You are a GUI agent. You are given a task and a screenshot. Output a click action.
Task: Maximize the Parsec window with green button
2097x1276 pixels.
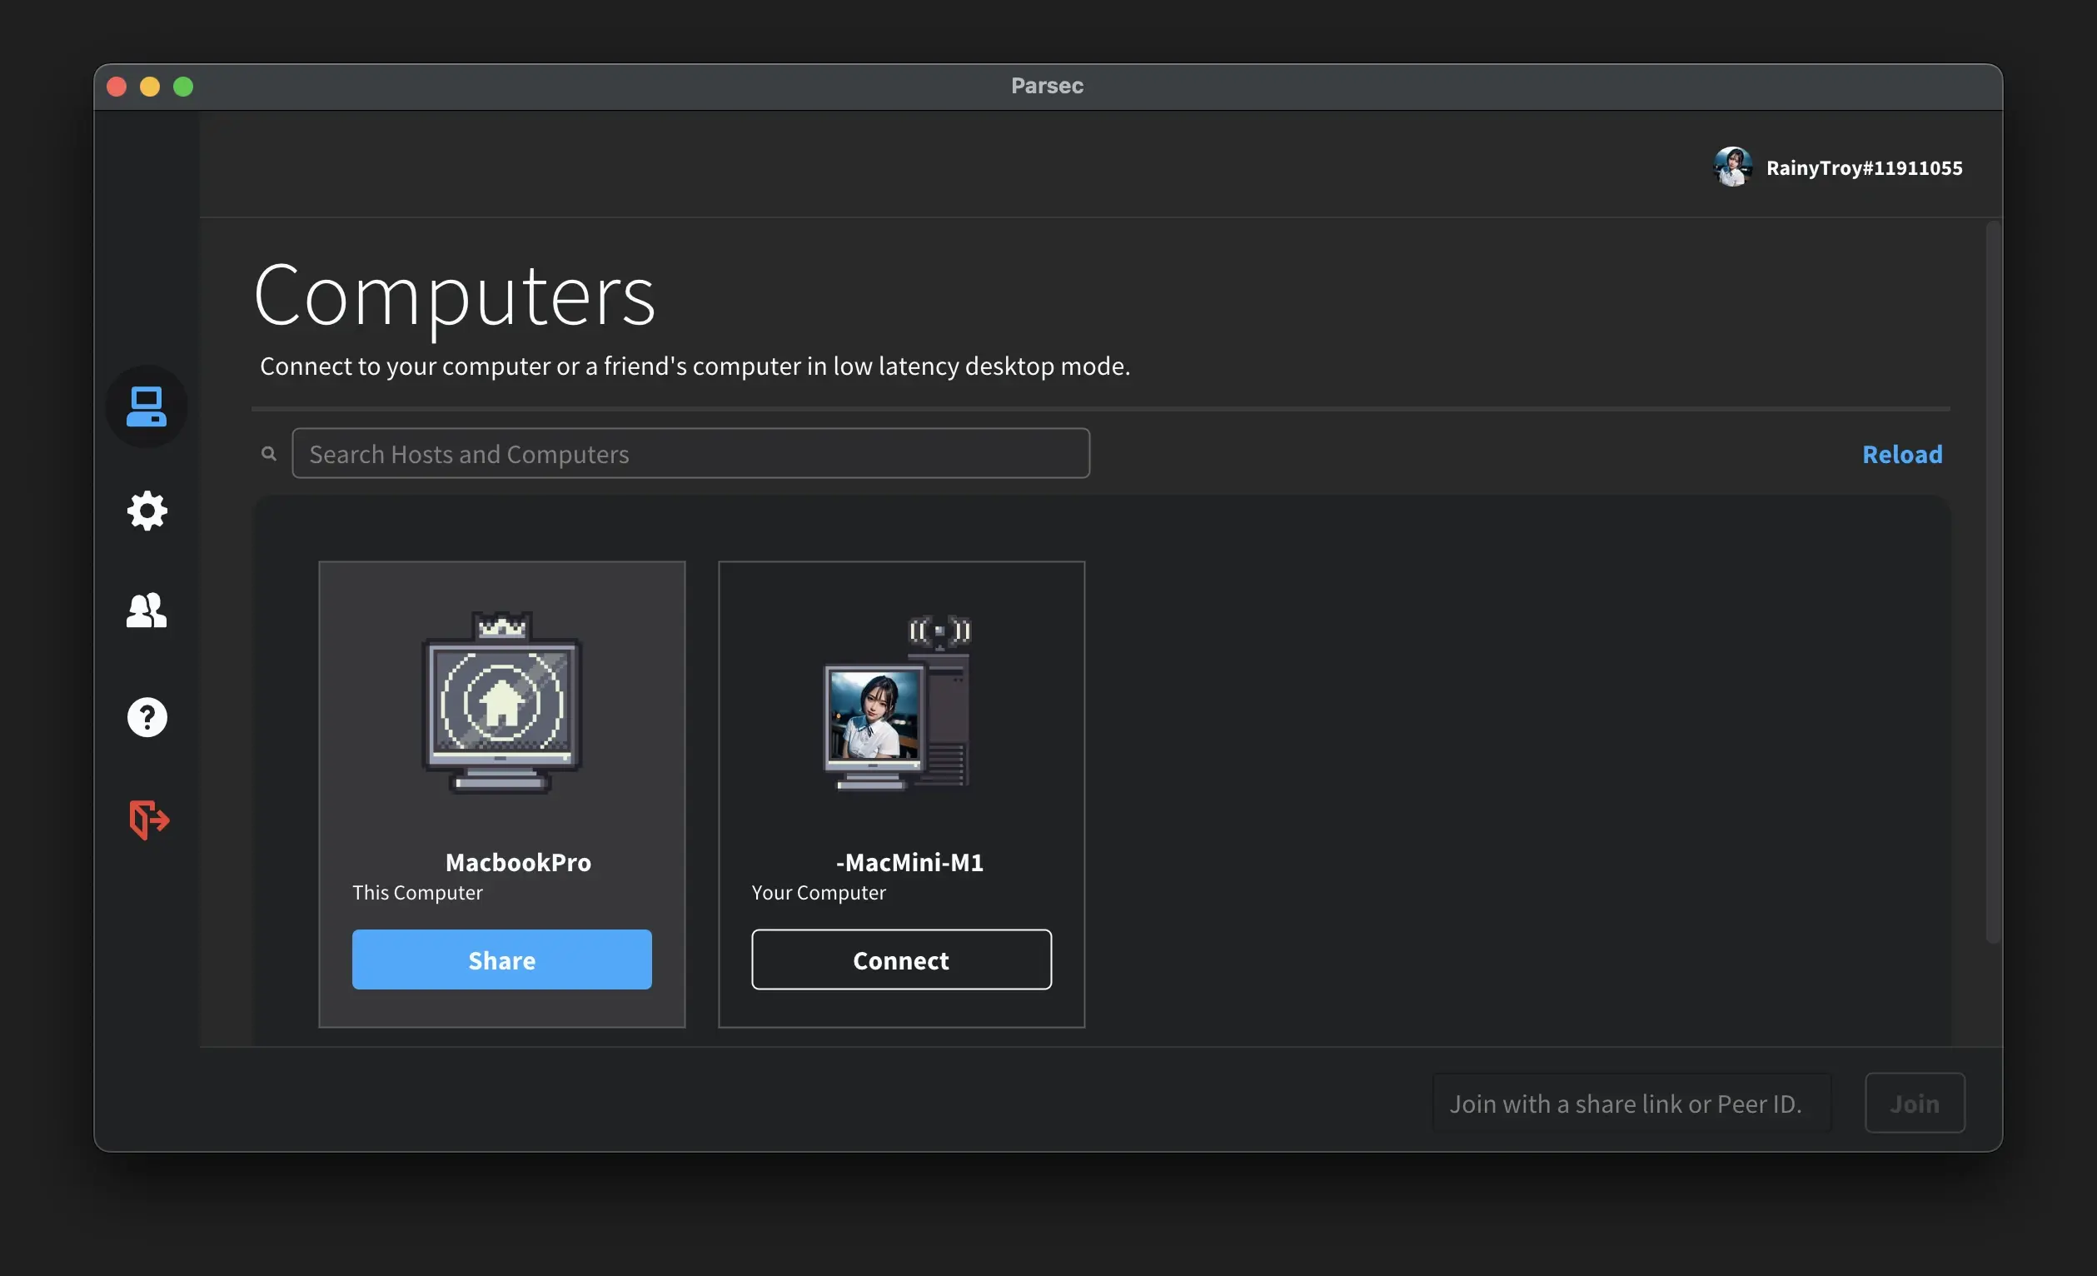[x=183, y=86]
